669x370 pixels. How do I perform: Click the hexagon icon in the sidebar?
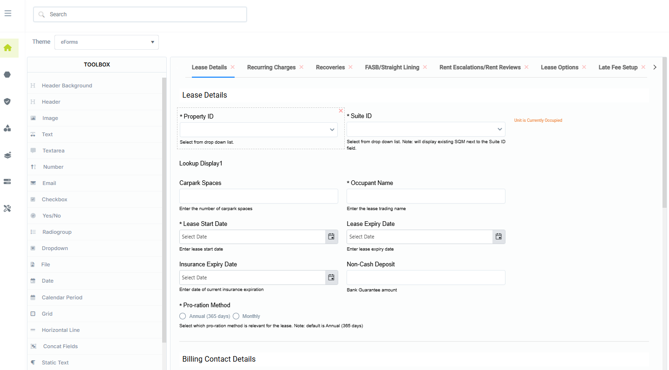coord(7,74)
